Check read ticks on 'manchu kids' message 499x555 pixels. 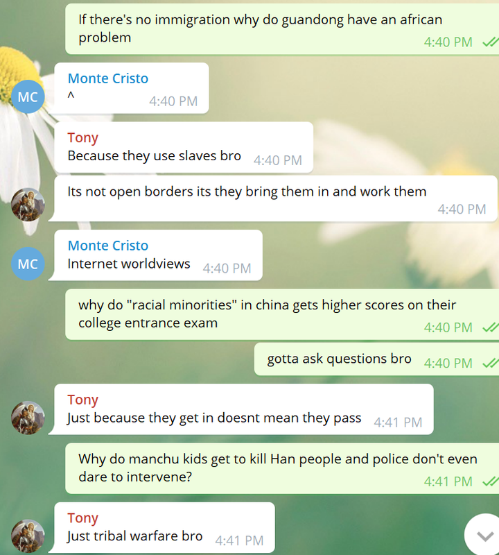490,481
